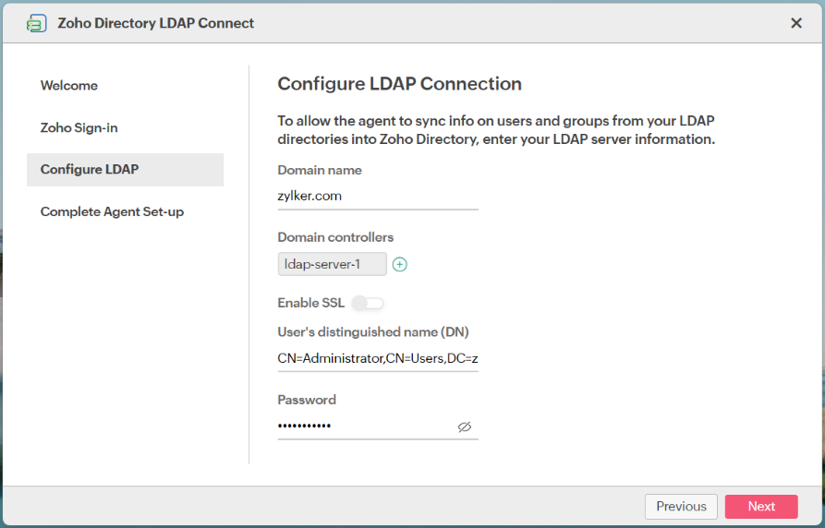Image resolution: width=825 pixels, height=528 pixels.
Task: Click the LDAP server information description text
Action: [x=496, y=131]
